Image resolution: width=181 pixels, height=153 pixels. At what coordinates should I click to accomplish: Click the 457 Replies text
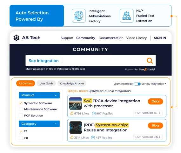point(104,138)
